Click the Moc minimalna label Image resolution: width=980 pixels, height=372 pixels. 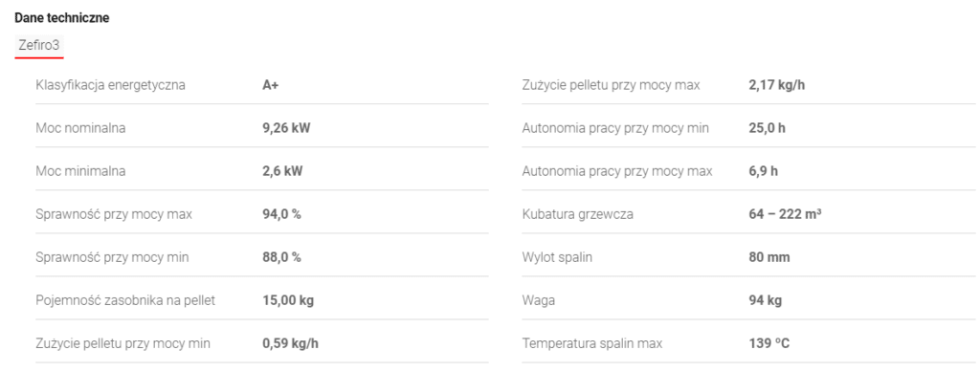click(x=80, y=171)
